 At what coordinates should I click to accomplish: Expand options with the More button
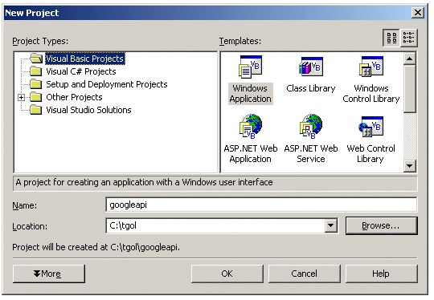coord(49,274)
